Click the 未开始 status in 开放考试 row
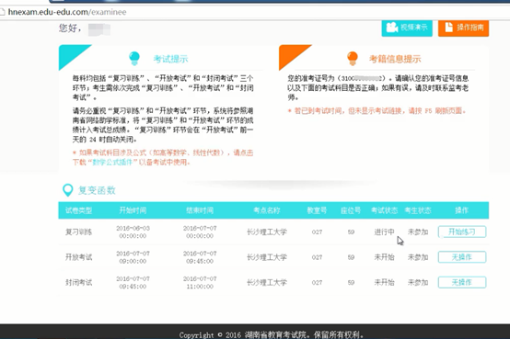The height and width of the screenshot is (339, 510). (x=385, y=257)
